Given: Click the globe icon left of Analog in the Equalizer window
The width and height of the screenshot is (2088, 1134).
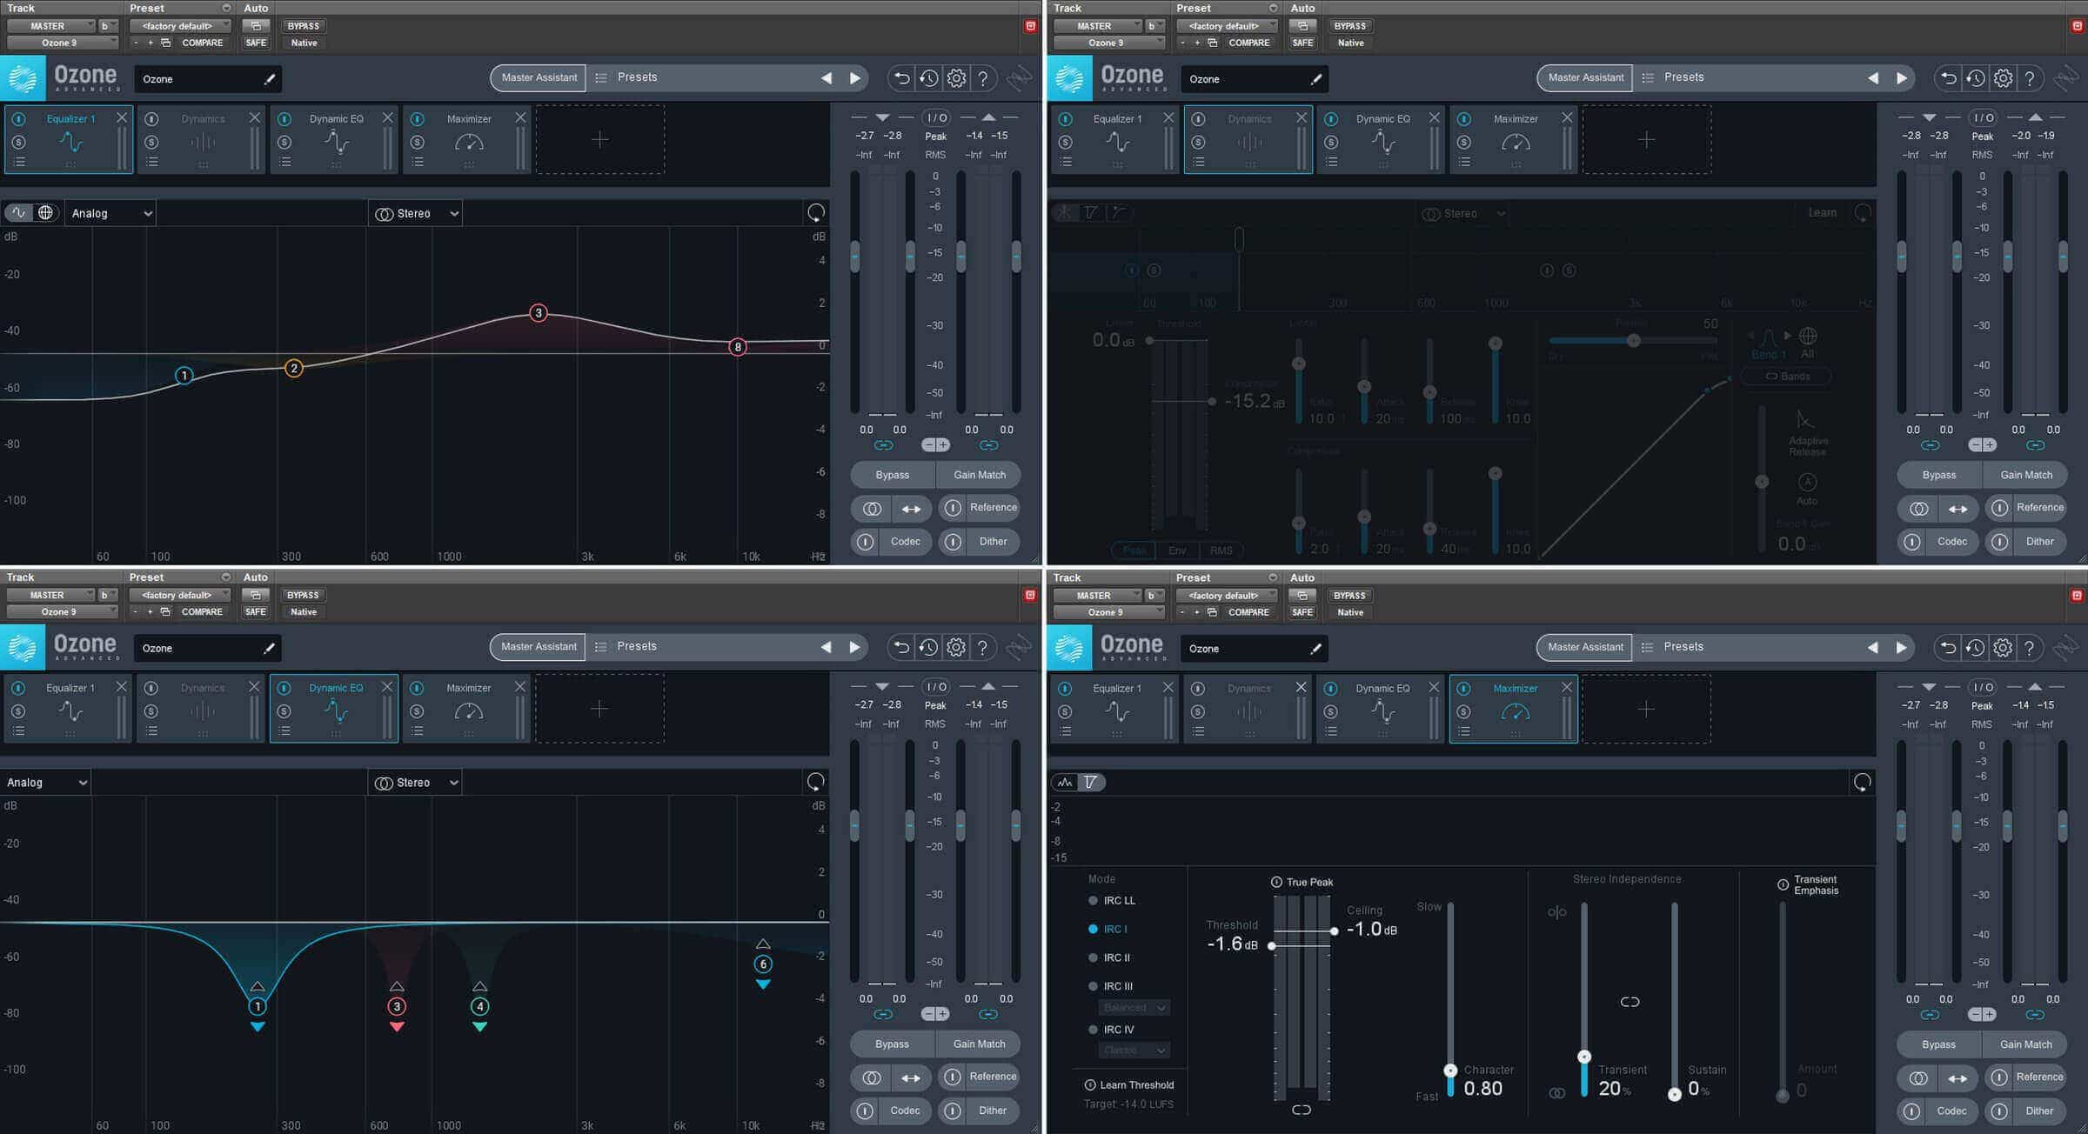Looking at the screenshot, I should 45,213.
